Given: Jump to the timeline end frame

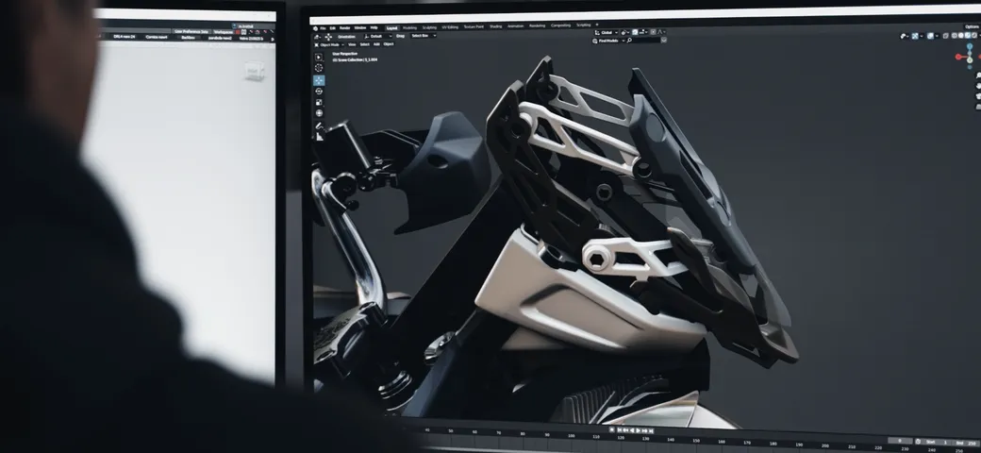Looking at the screenshot, I should point(651,430).
